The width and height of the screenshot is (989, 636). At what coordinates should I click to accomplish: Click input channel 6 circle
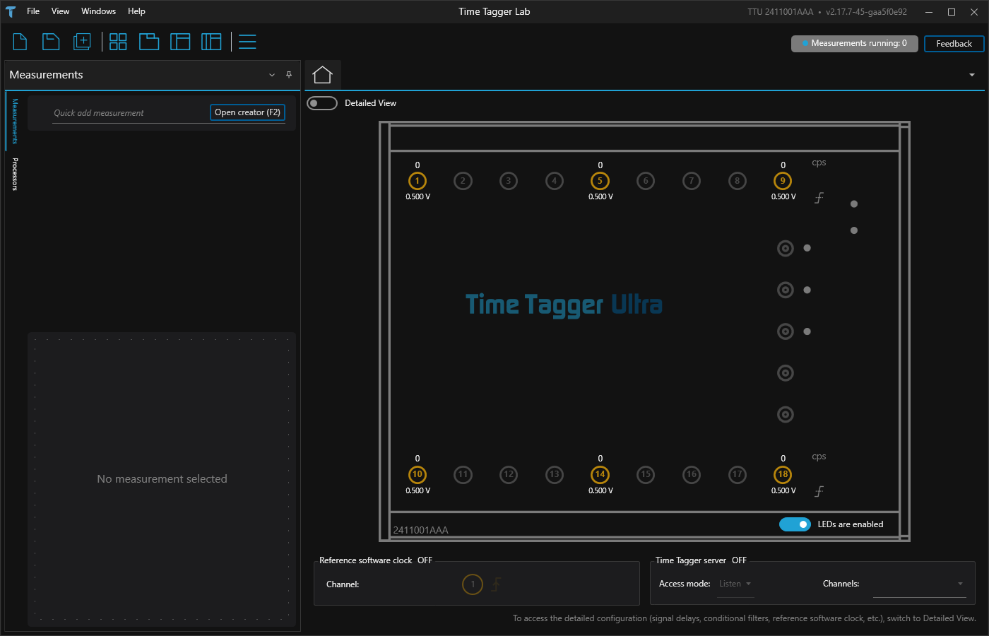646,181
